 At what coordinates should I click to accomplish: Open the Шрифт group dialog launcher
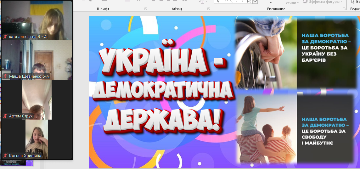145,9
